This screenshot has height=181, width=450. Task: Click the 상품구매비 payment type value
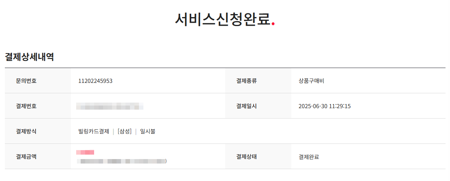(311, 81)
